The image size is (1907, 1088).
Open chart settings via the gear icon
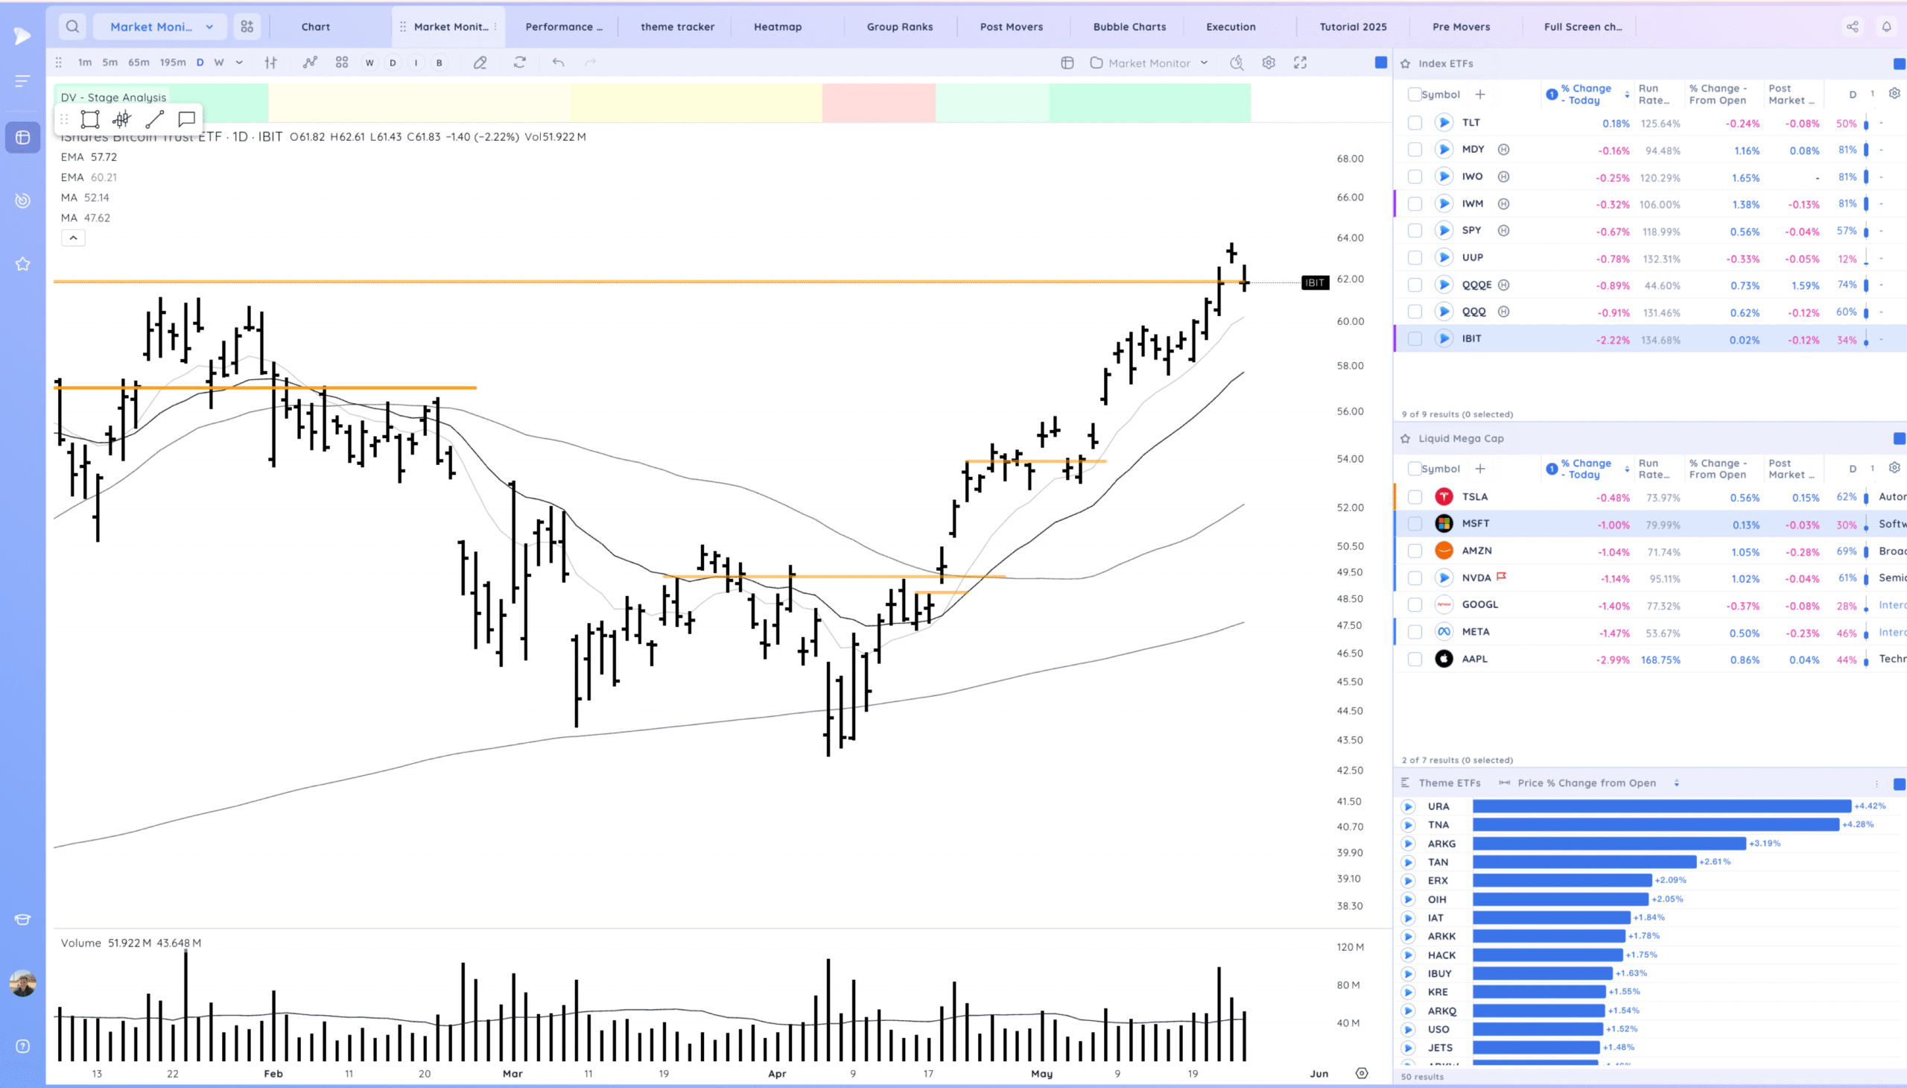tap(1269, 63)
